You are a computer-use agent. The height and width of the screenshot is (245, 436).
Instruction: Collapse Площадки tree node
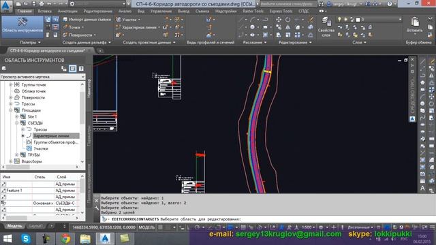coord(11,110)
